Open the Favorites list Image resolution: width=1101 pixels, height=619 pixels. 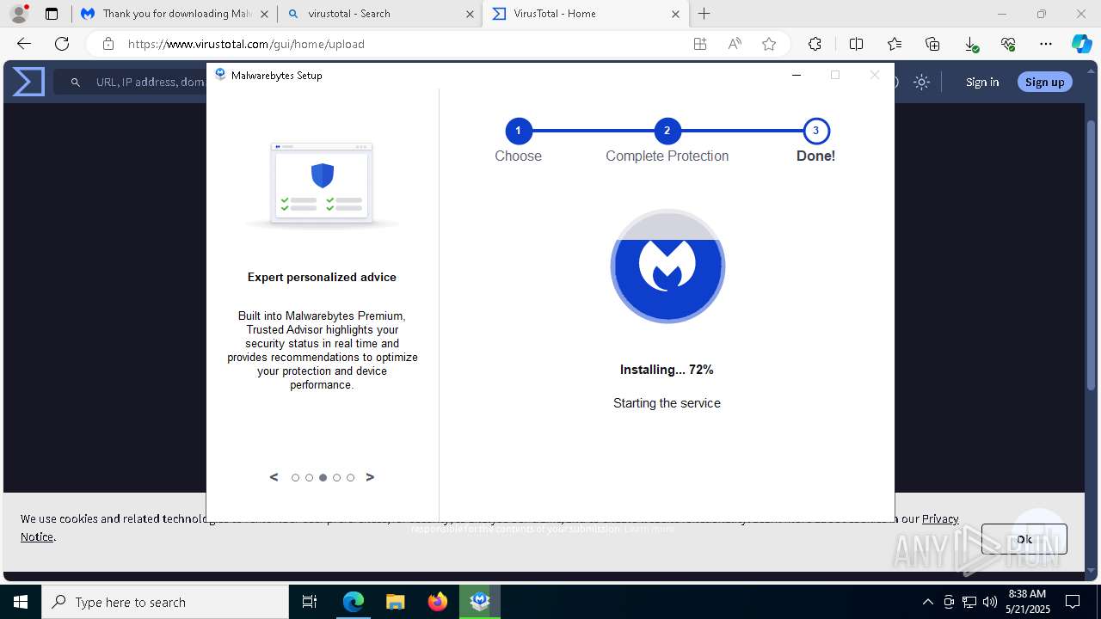pos(895,44)
